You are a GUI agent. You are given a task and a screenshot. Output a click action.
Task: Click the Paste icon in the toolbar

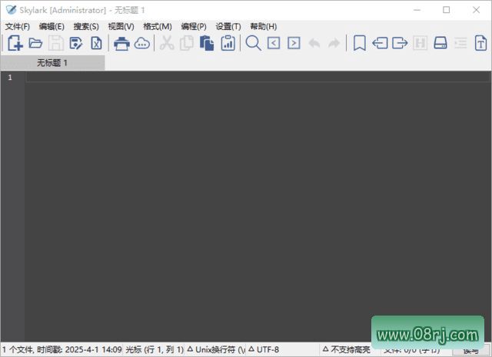pos(207,43)
